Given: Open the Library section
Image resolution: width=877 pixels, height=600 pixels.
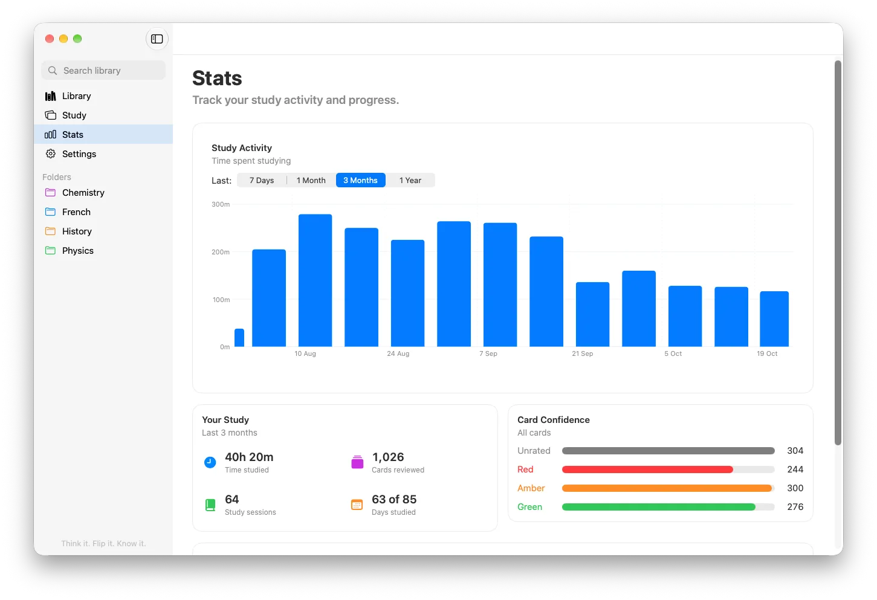Looking at the screenshot, I should [x=103, y=96].
